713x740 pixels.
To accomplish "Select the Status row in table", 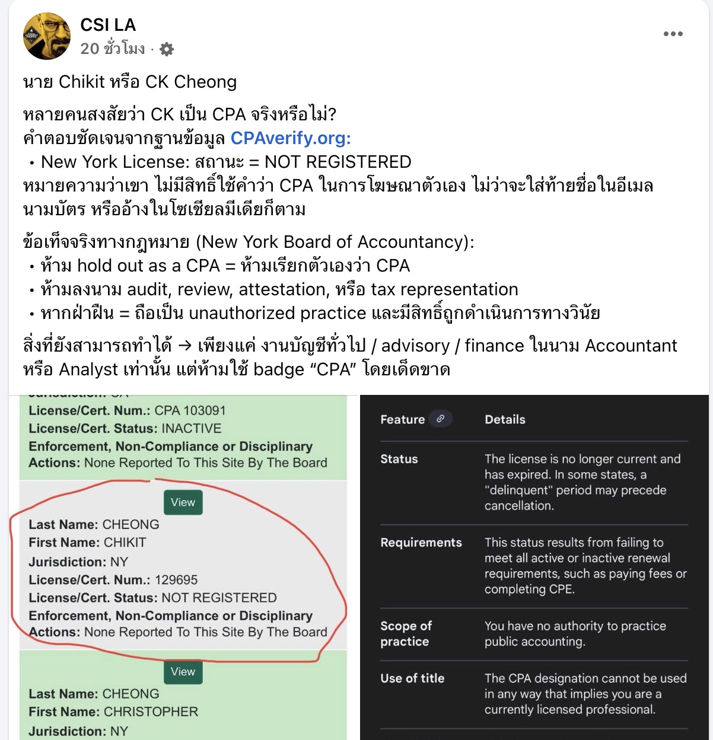I will tap(534, 483).
